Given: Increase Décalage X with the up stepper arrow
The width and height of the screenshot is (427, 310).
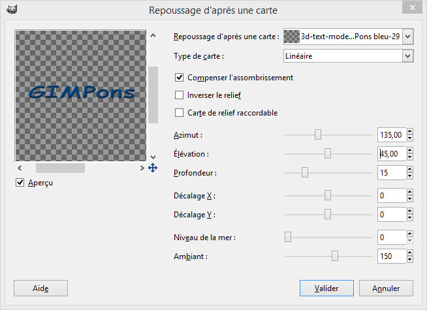Looking at the screenshot, I should (410, 192).
